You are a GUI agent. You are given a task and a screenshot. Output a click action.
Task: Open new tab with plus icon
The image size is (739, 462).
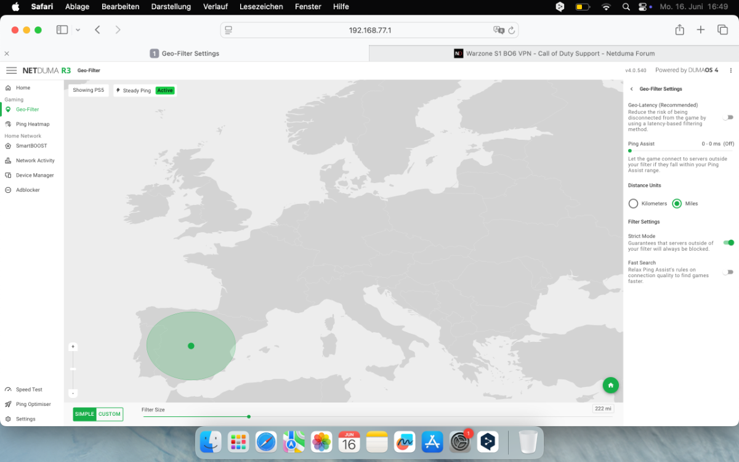(x=700, y=30)
